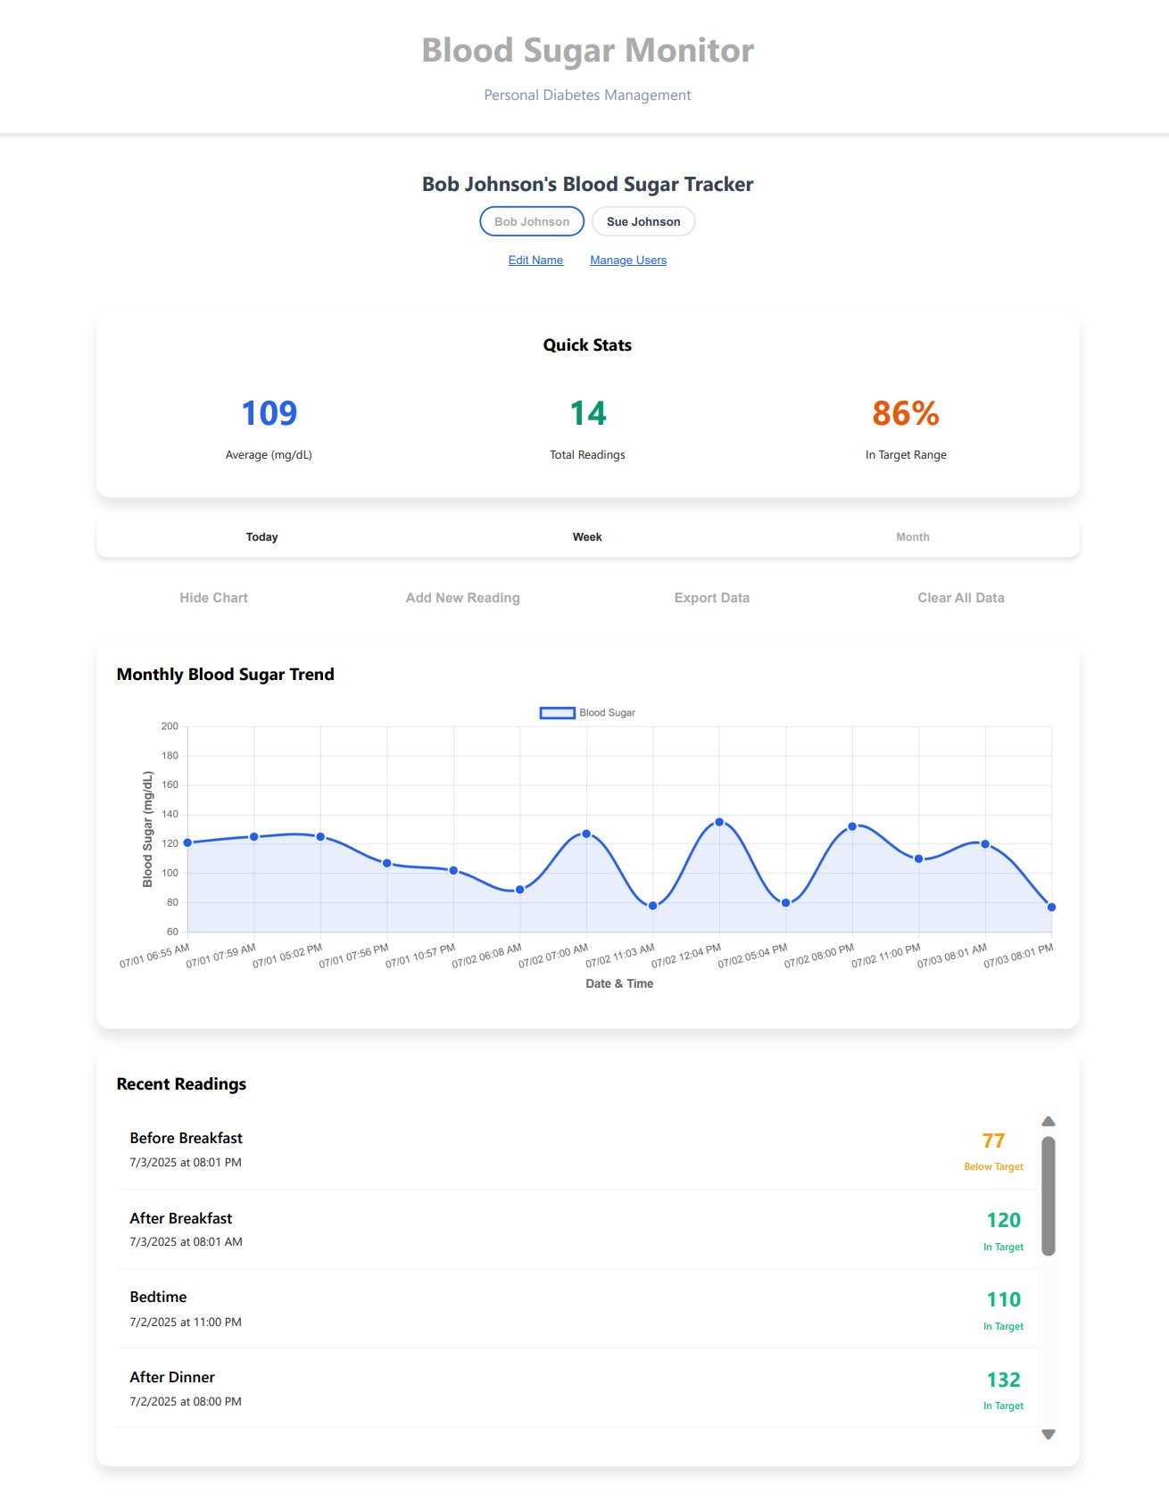Select the Week tab
Image resolution: width=1169 pixels, height=1501 pixels.
587,537
